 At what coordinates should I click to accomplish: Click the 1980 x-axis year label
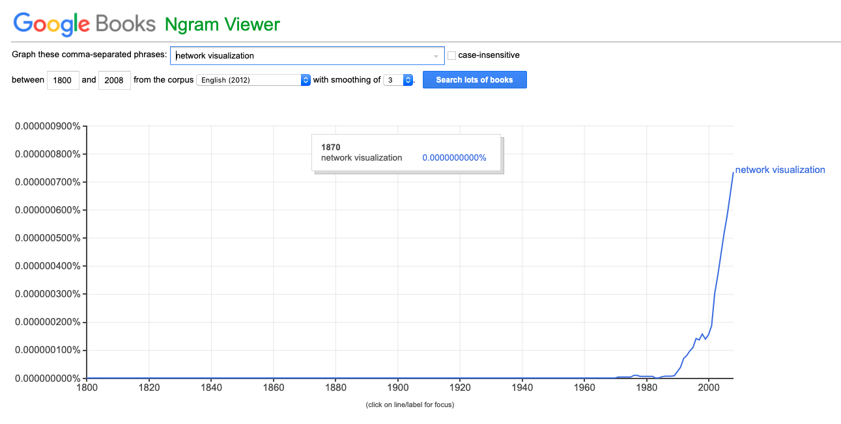(646, 388)
